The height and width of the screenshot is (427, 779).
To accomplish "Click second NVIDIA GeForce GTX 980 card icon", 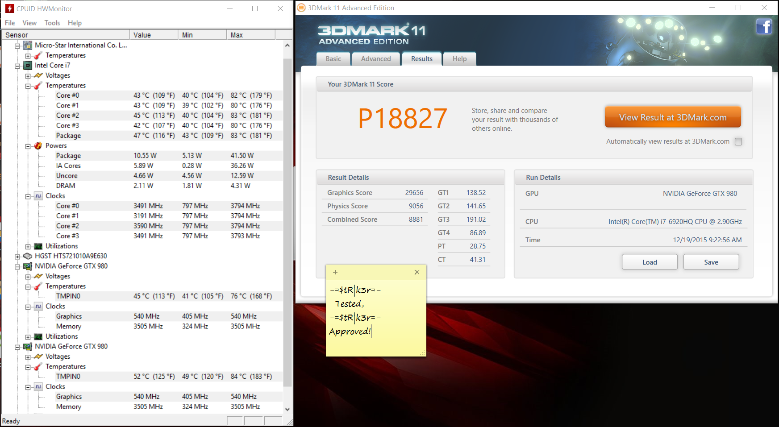I will [x=28, y=346].
